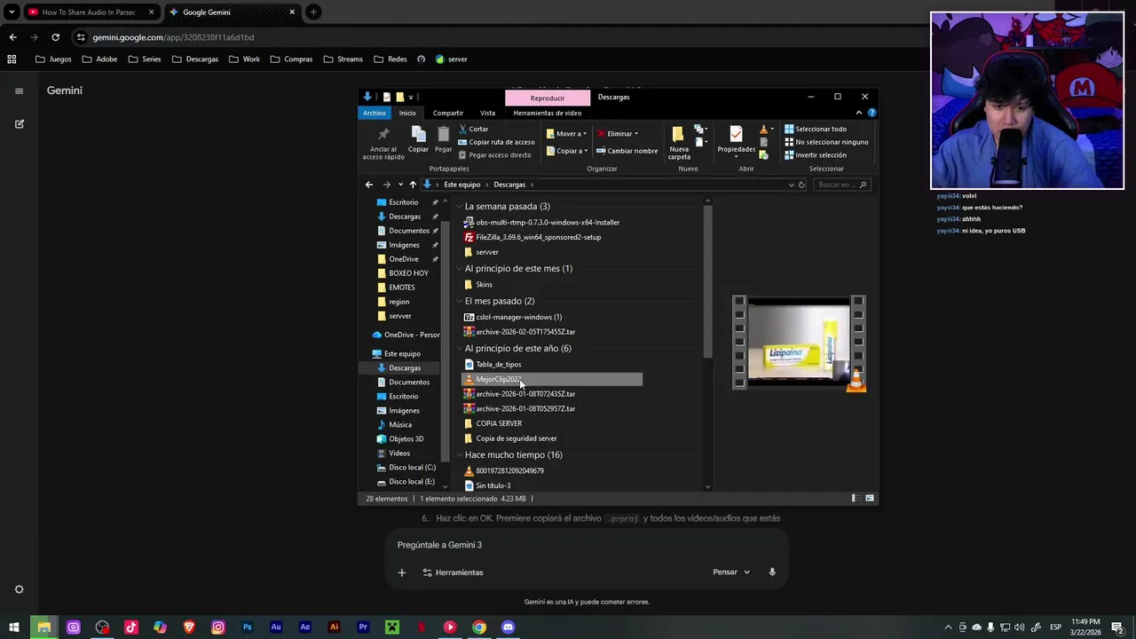Collapse the Explorer ribbon with the chevron
The height and width of the screenshot is (639, 1136).
[859, 113]
